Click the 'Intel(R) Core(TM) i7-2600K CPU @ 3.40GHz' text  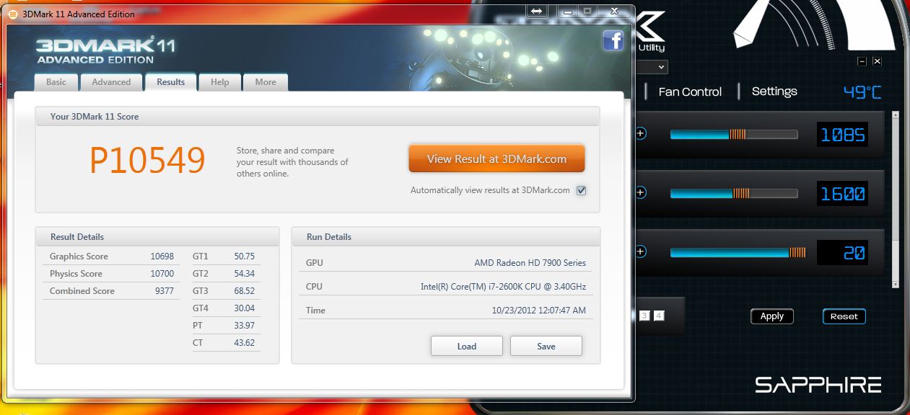(x=504, y=287)
